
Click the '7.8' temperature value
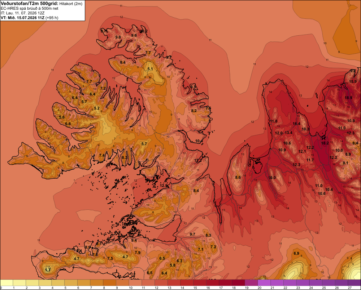coord(95,255)
